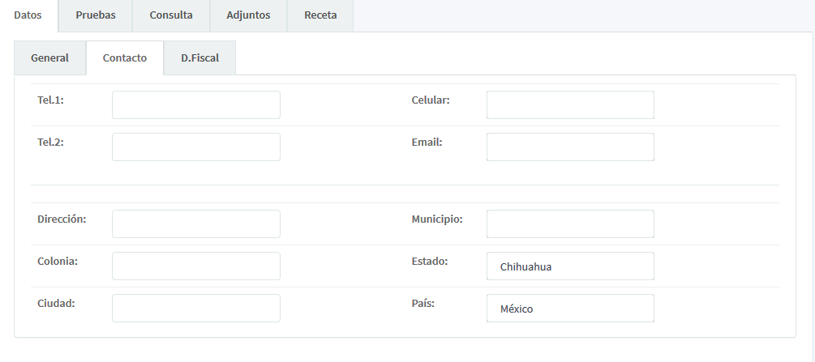815x362 pixels.
Task: Click the Dirección input field
Action: coord(196,224)
